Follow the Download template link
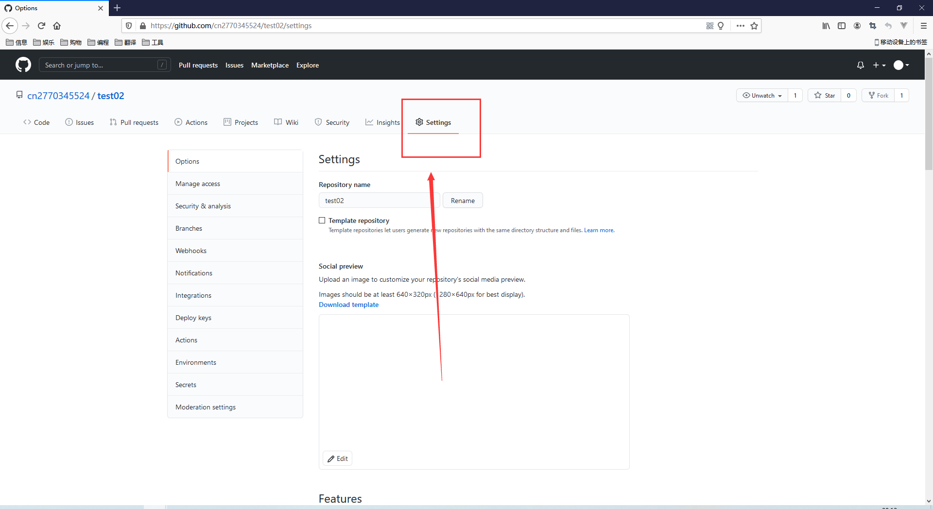This screenshot has width=933, height=509. pos(348,305)
